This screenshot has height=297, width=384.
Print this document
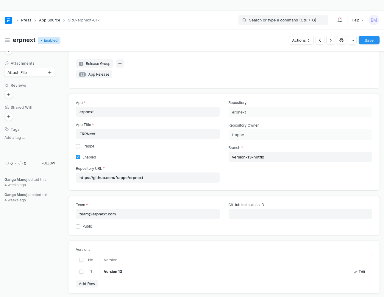point(341,40)
